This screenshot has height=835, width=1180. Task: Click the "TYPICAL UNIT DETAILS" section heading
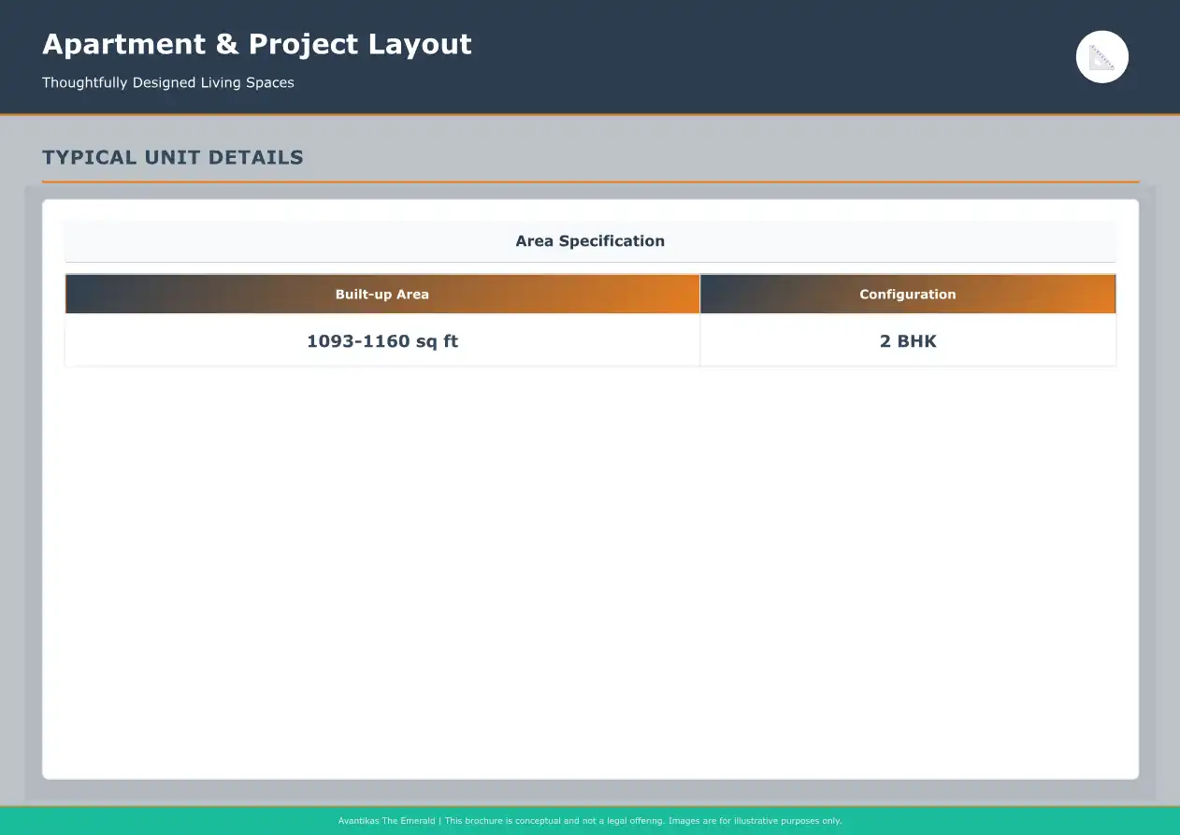tap(173, 157)
